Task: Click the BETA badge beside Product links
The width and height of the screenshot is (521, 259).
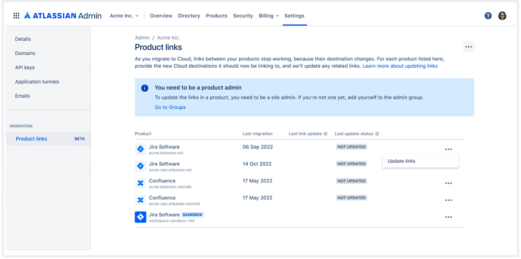Action: tap(79, 139)
